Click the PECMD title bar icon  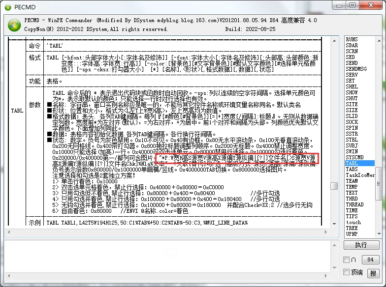[x=8, y=7]
